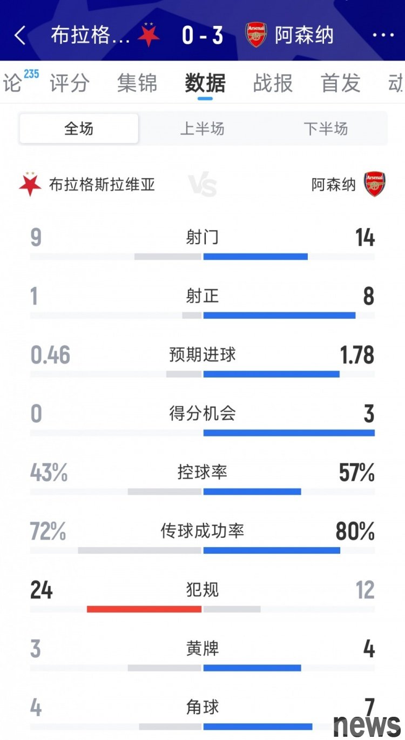The width and height of the screenshot is (405, 740).
Task: Select the 全场 full match segment
Action: pyautogui.click(x=79, y=129)
